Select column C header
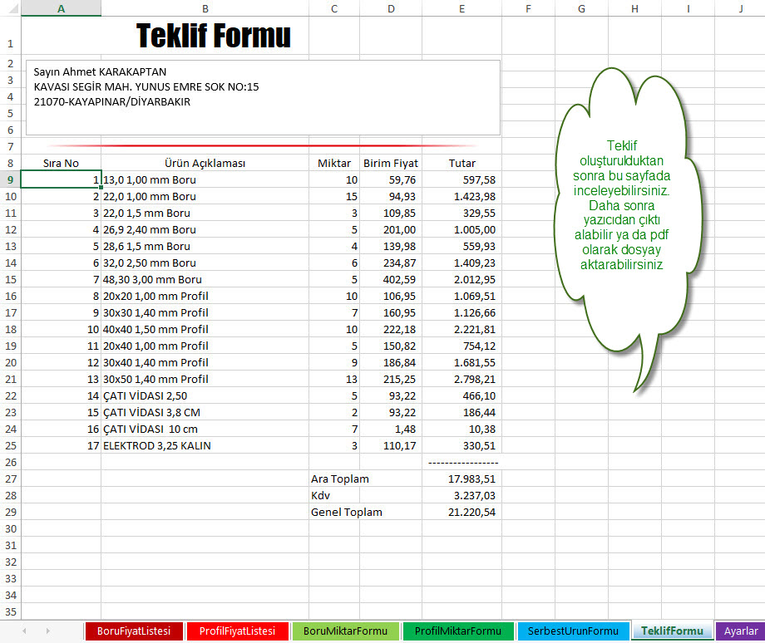 click(334, 8)
